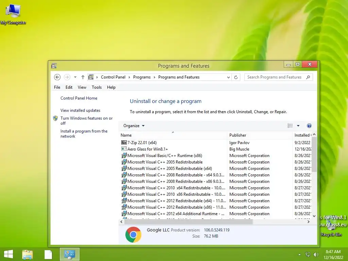Click the Aero Glass program icon

(124, 149)
